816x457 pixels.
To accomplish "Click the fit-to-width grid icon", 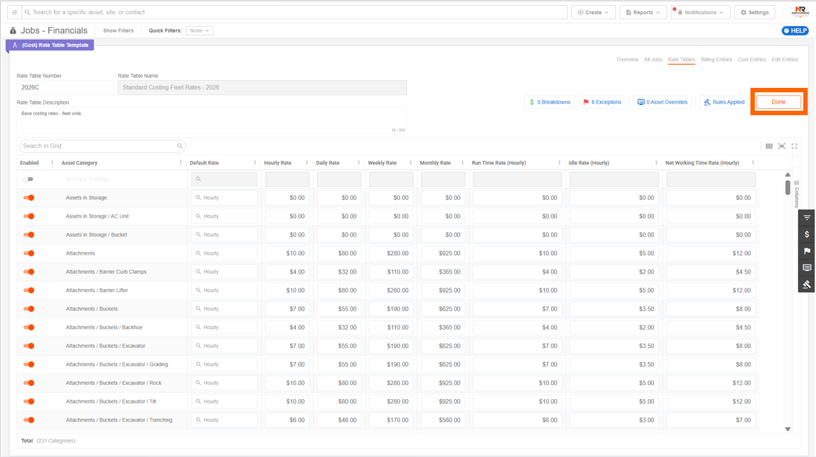I will coord(782,146).
